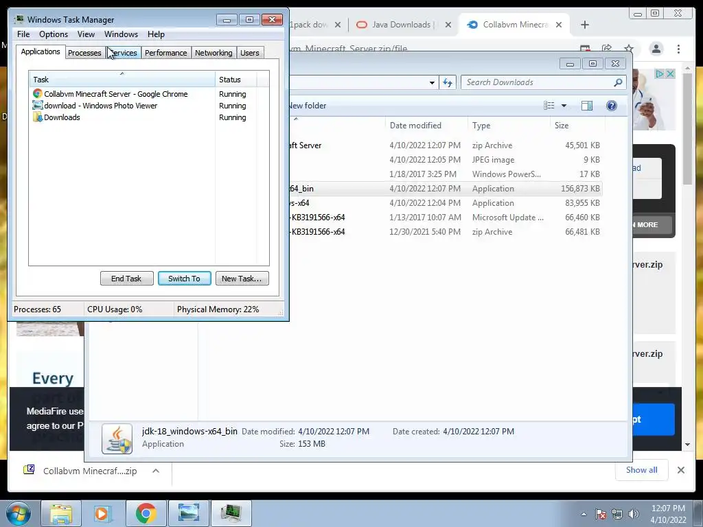The width and height of the screenshot is (703, 527).
Task: Click New folder in Explorer toolbar
Action: click(x=307, y=106)
